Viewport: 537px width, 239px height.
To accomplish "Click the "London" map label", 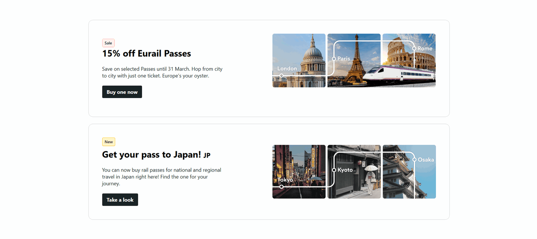I will pyautogui.click(x=287, y=69).
